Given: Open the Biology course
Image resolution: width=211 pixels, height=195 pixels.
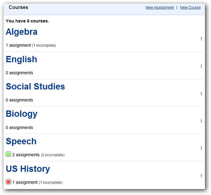Looking at the screenshot, I should [21, 114].
